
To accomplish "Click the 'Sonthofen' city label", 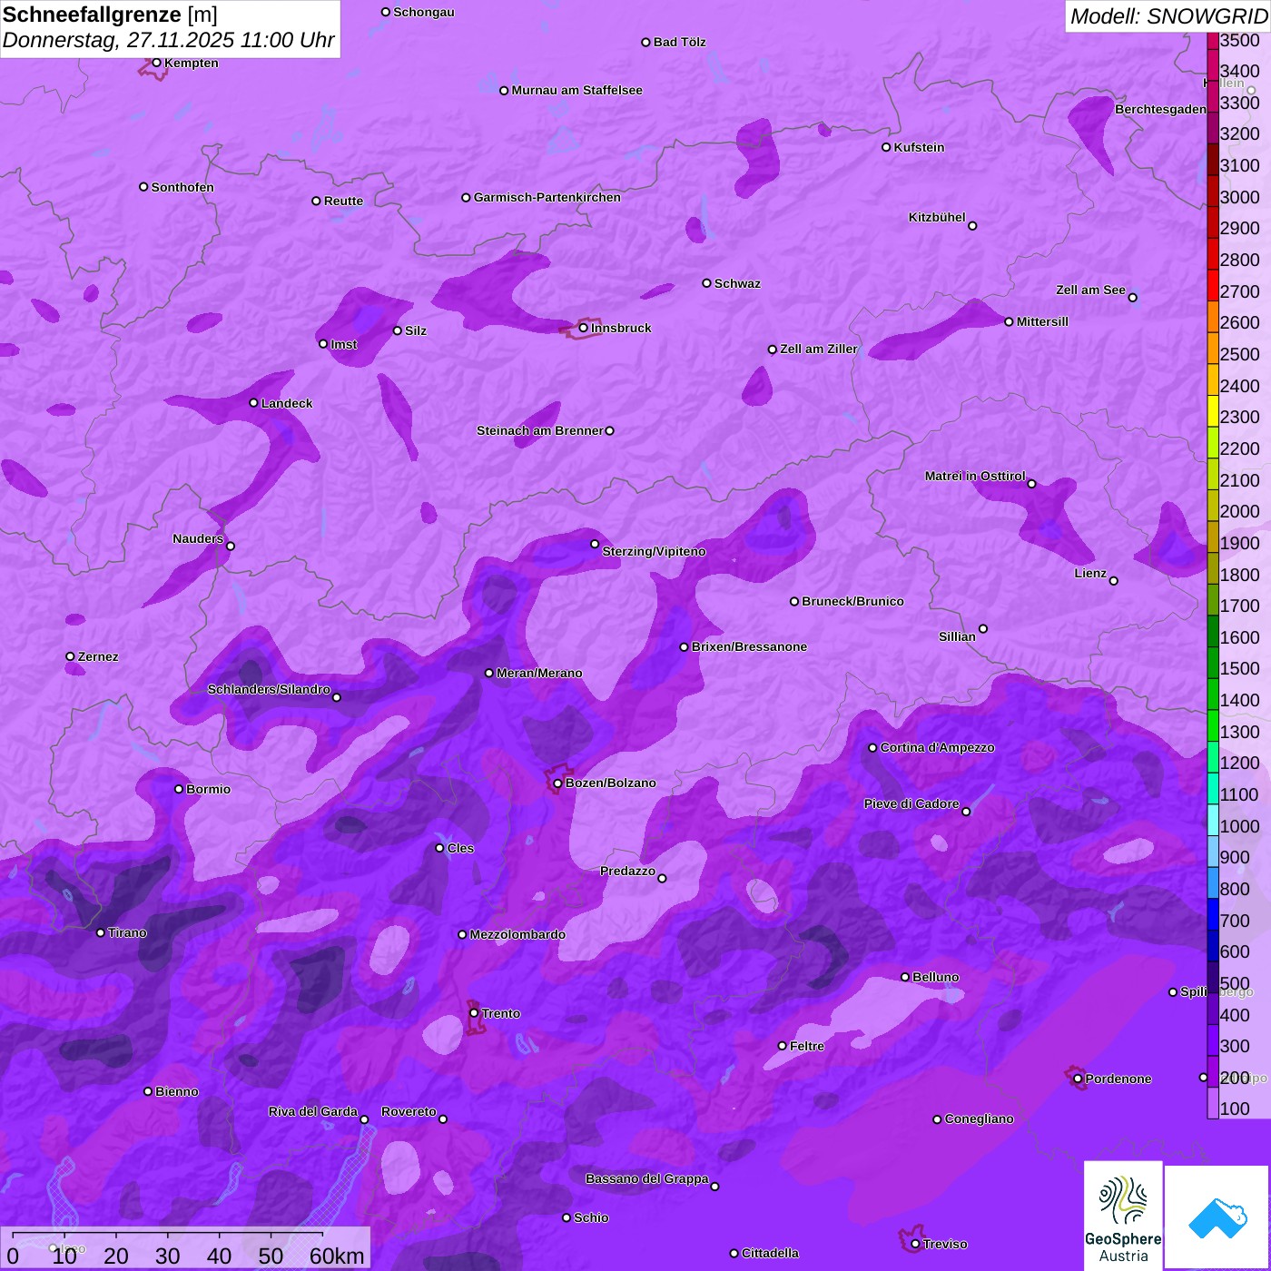I will click(x=183, y=187).
